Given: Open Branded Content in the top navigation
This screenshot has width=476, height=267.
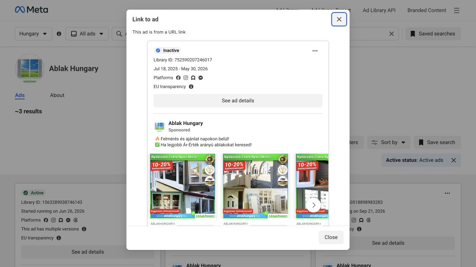Looking at the screenshot, I should [x=427, y=10].
